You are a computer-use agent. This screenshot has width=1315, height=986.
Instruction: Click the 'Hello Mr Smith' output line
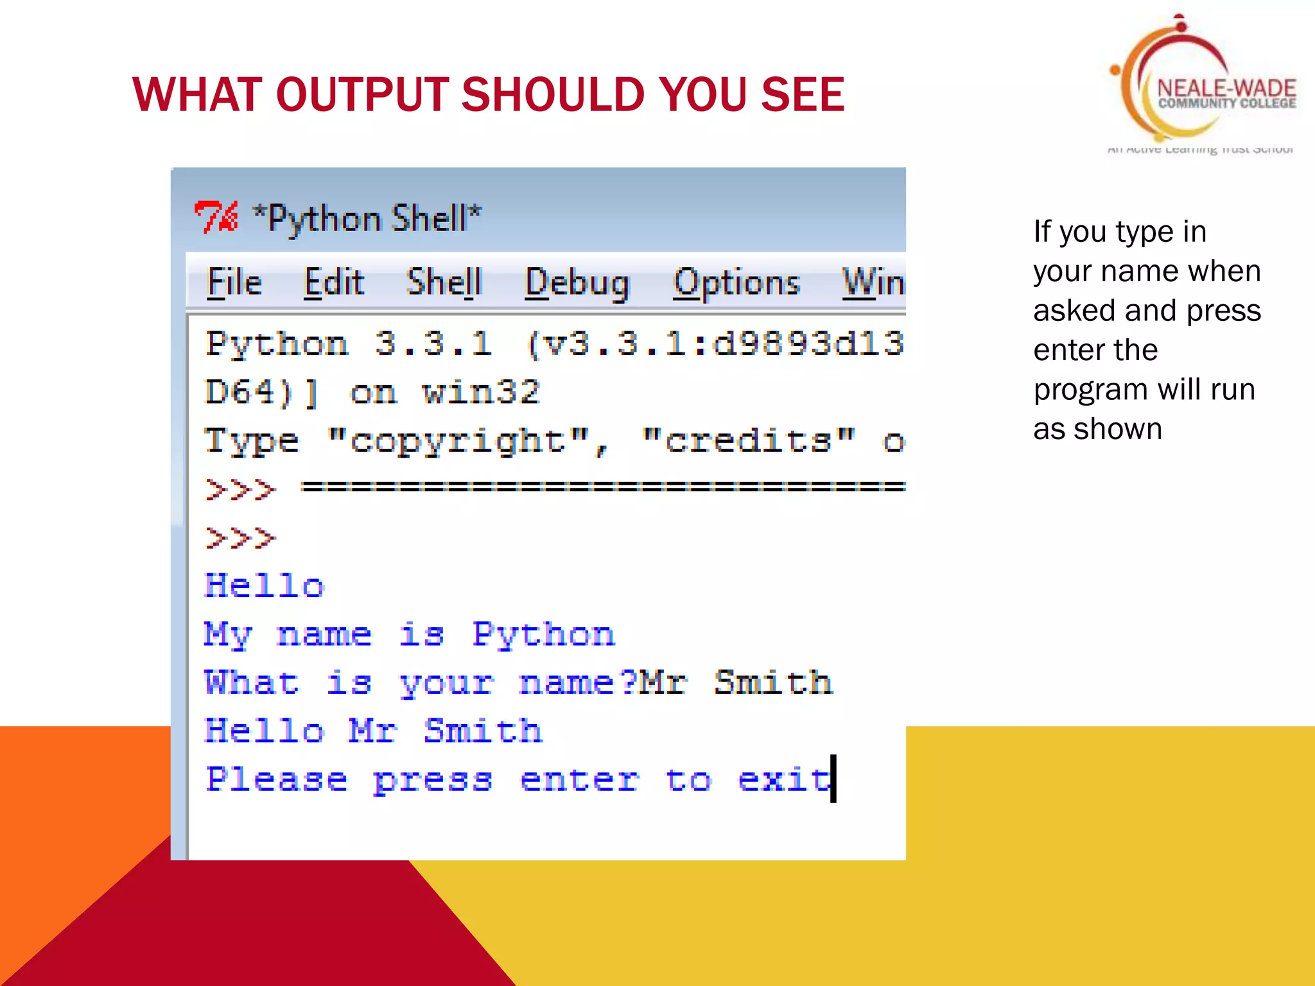point(374,731)
